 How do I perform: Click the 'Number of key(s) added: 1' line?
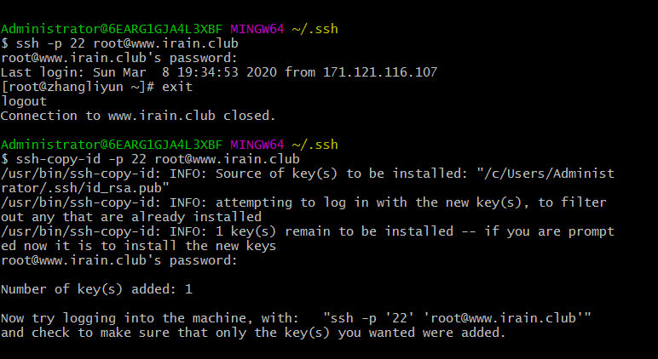click(96, 289)
